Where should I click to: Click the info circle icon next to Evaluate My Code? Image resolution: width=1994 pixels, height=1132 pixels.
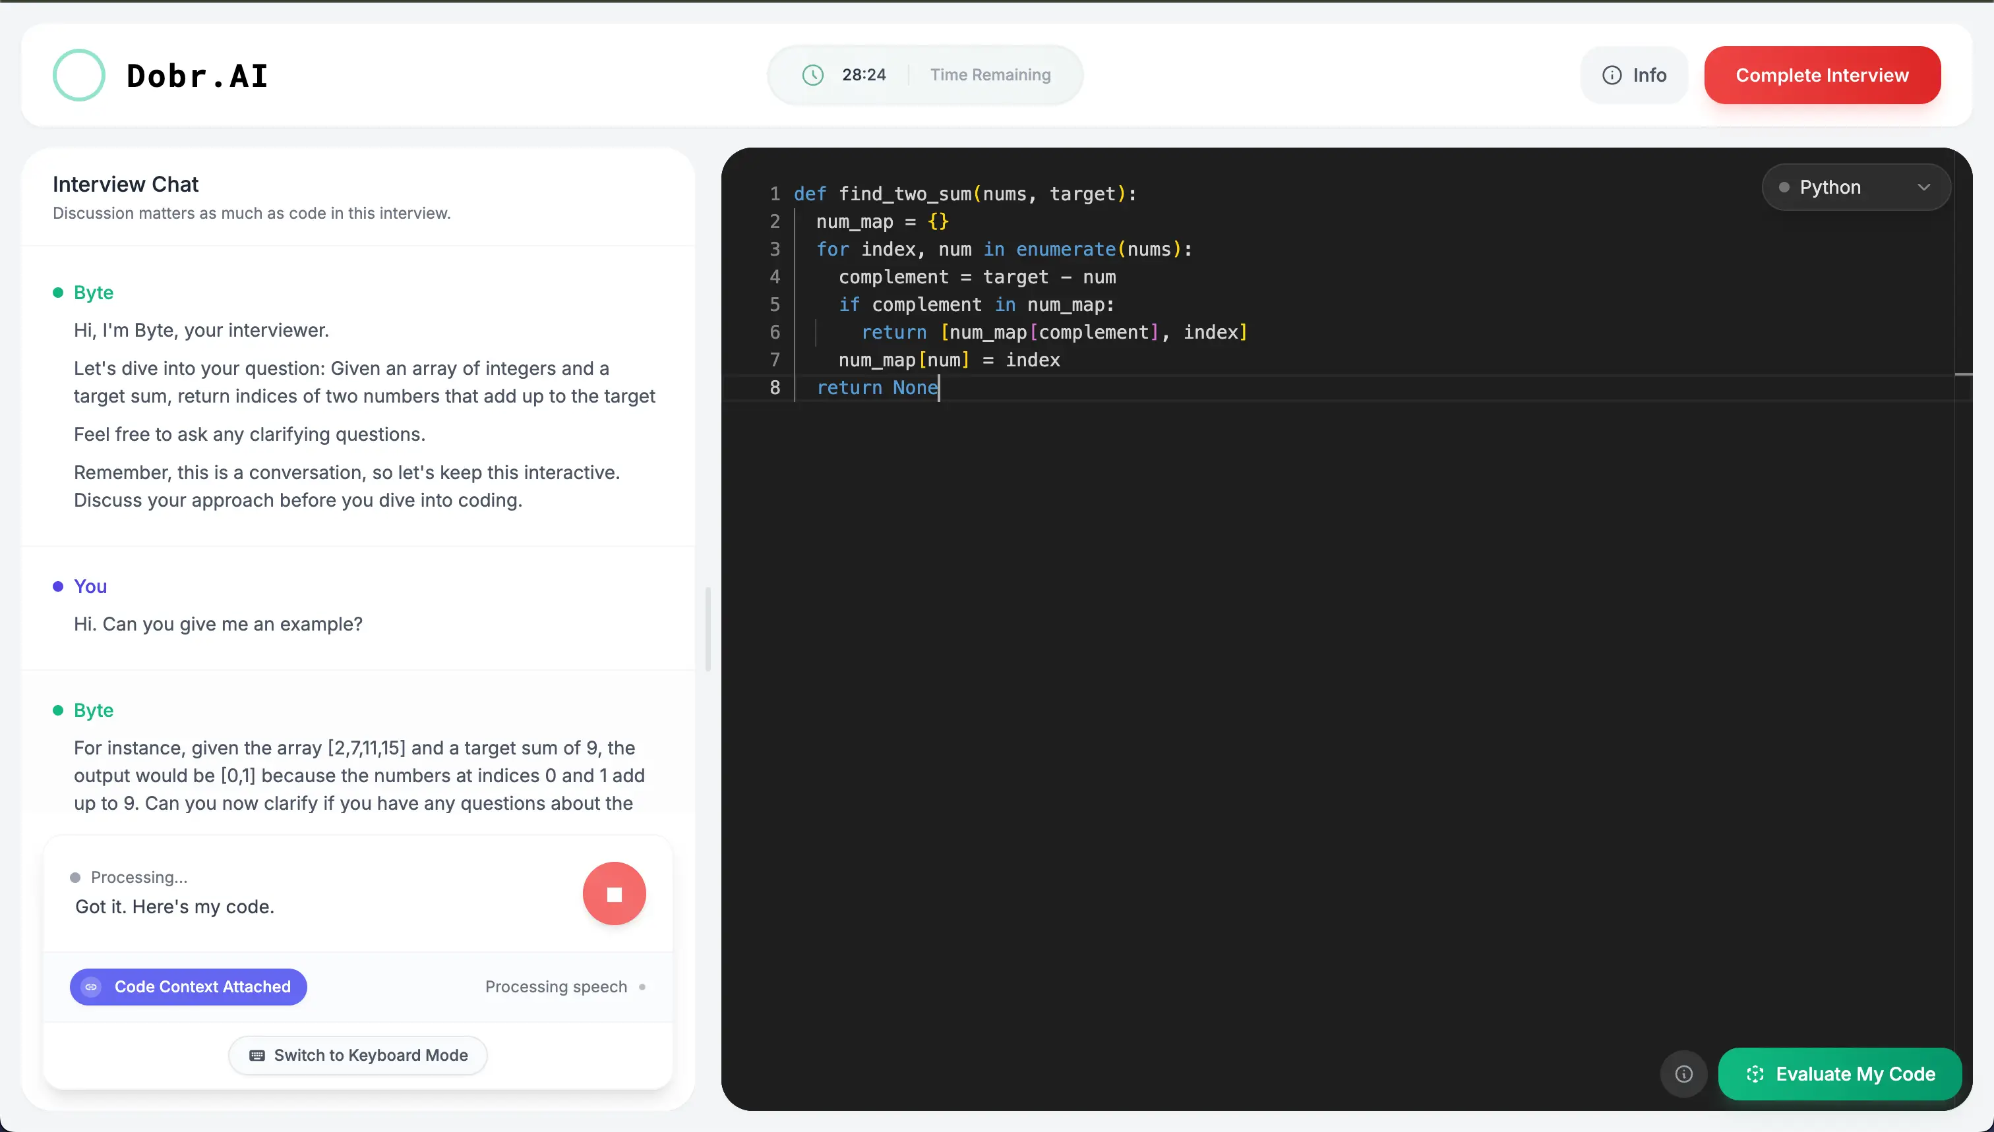coord(1683,1074)
